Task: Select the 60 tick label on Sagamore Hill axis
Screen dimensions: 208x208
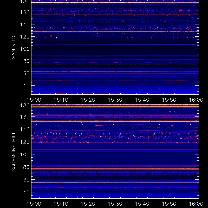Action: point(26,180)
